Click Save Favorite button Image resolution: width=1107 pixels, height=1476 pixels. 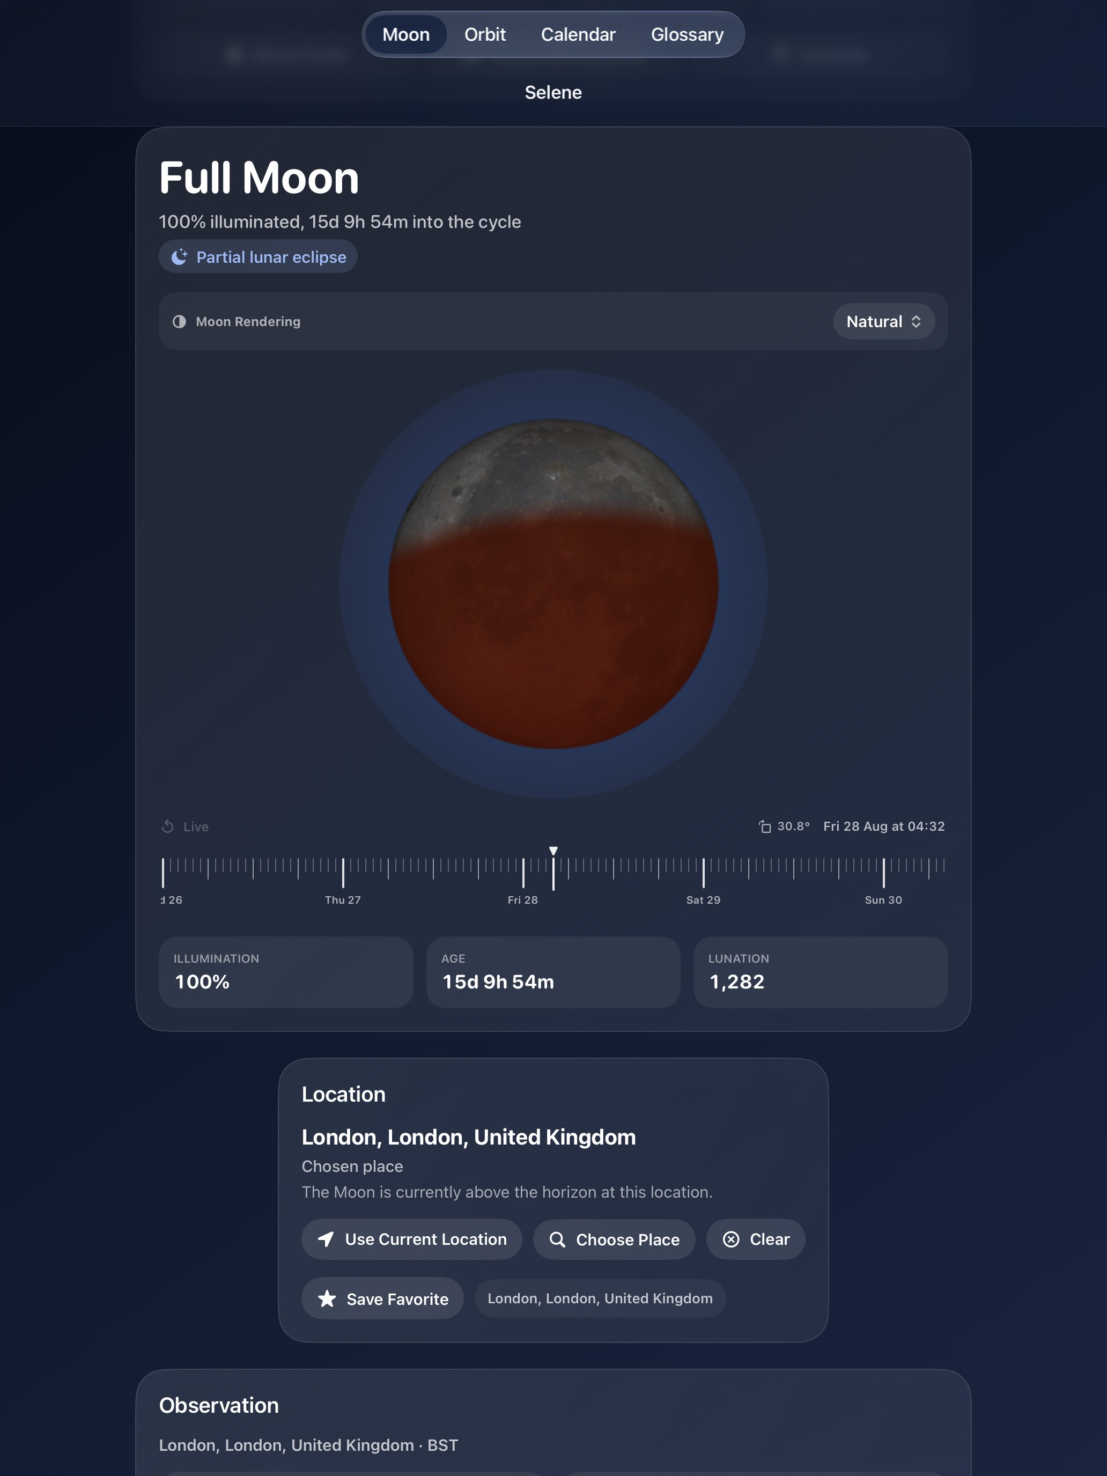pos(382,1298)
